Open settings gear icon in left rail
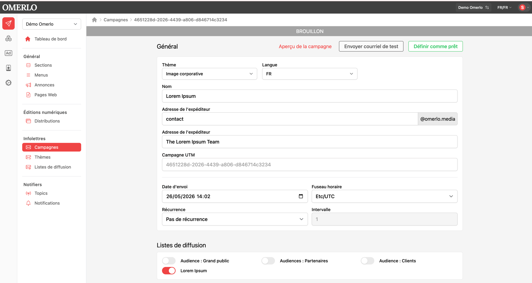 [9, 83]
